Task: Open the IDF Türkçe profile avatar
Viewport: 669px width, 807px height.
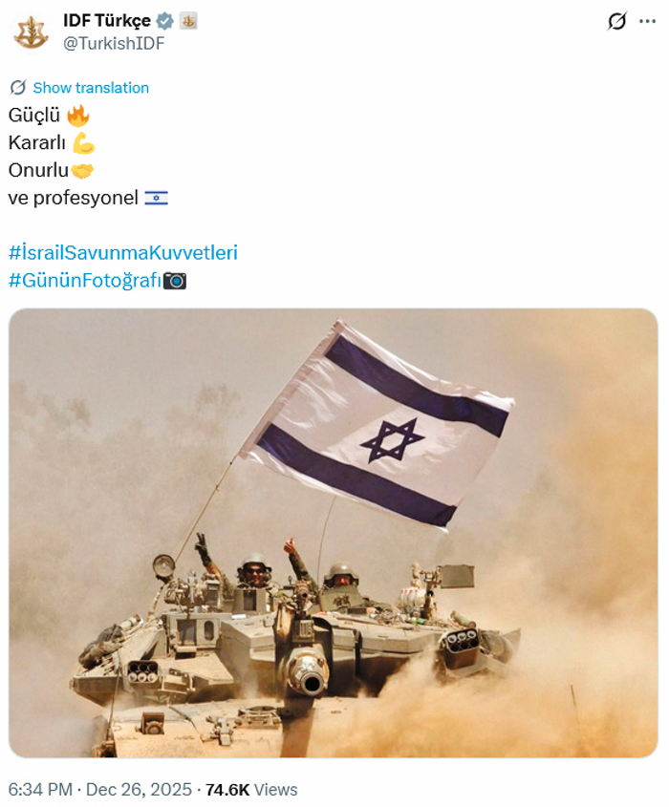Action: (31, 32)
